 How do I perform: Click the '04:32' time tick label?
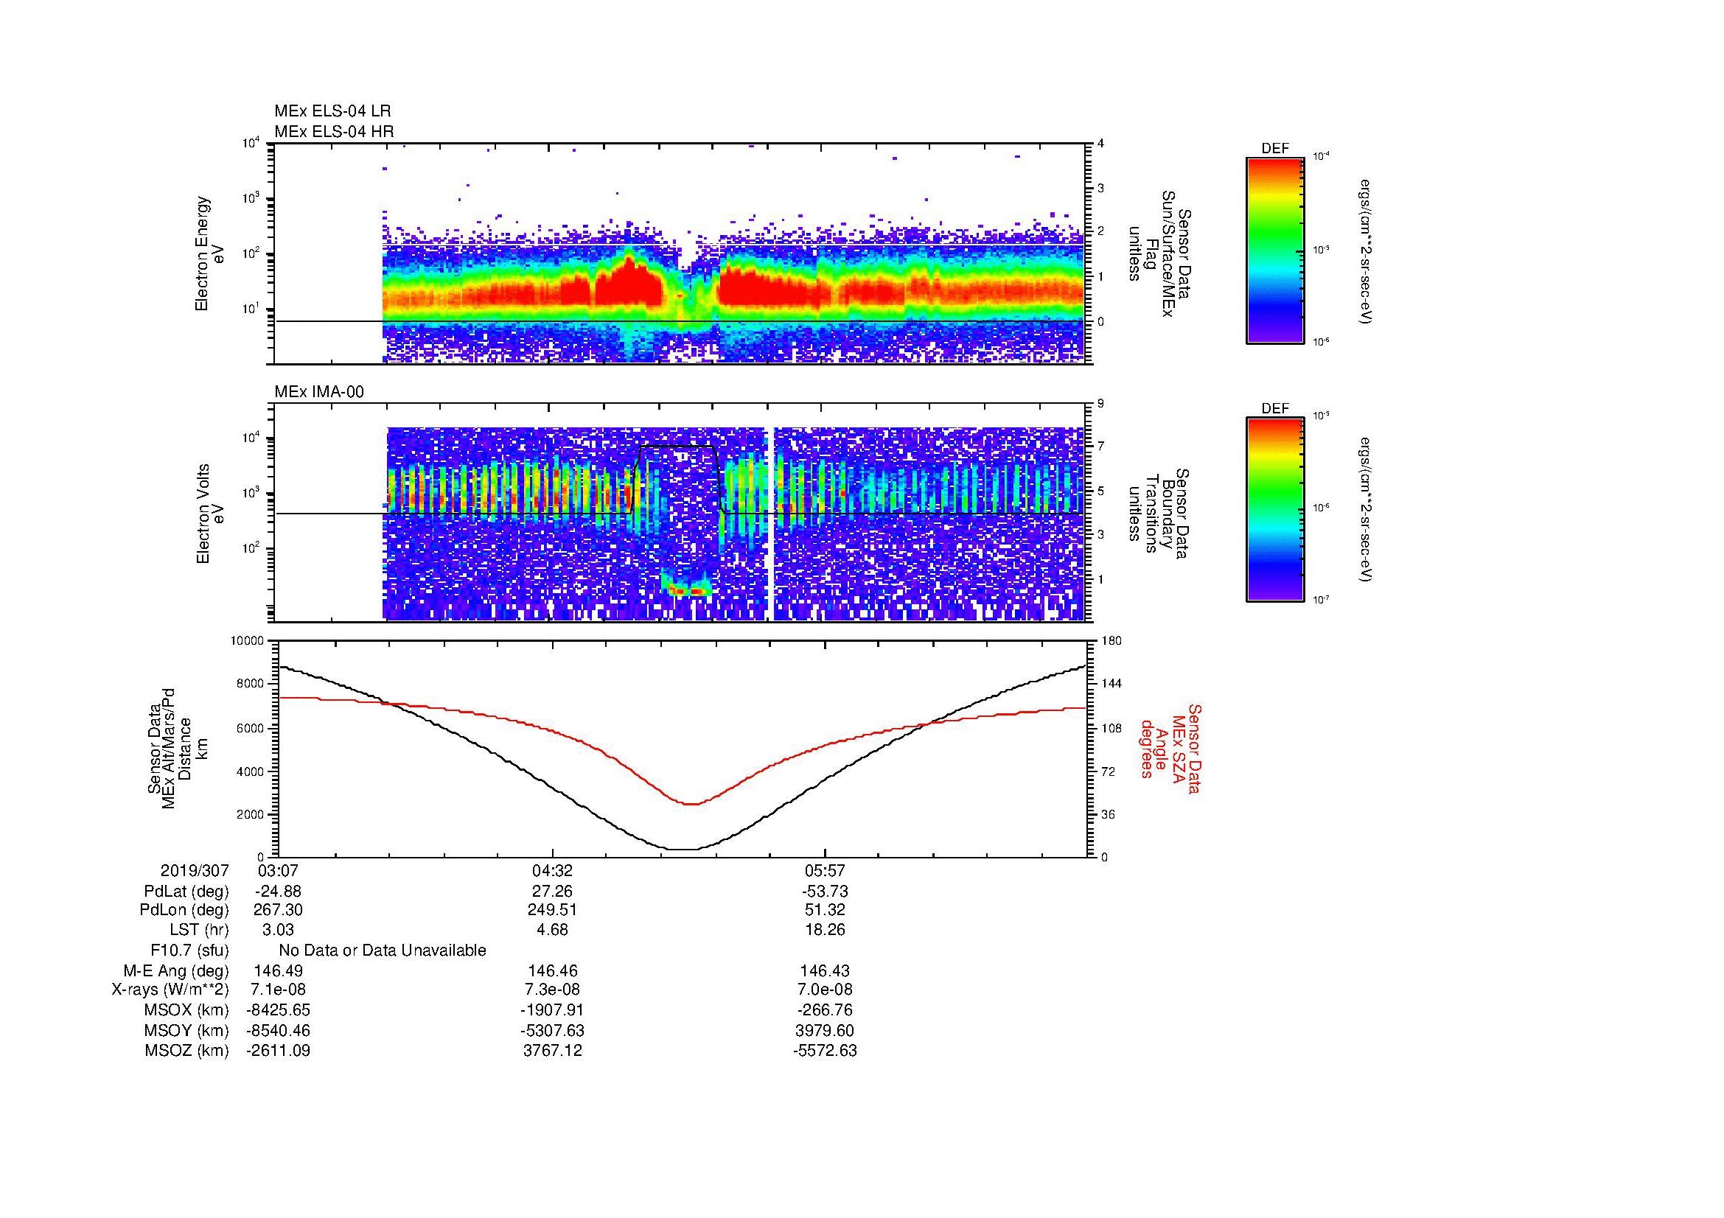click(553, 870)
